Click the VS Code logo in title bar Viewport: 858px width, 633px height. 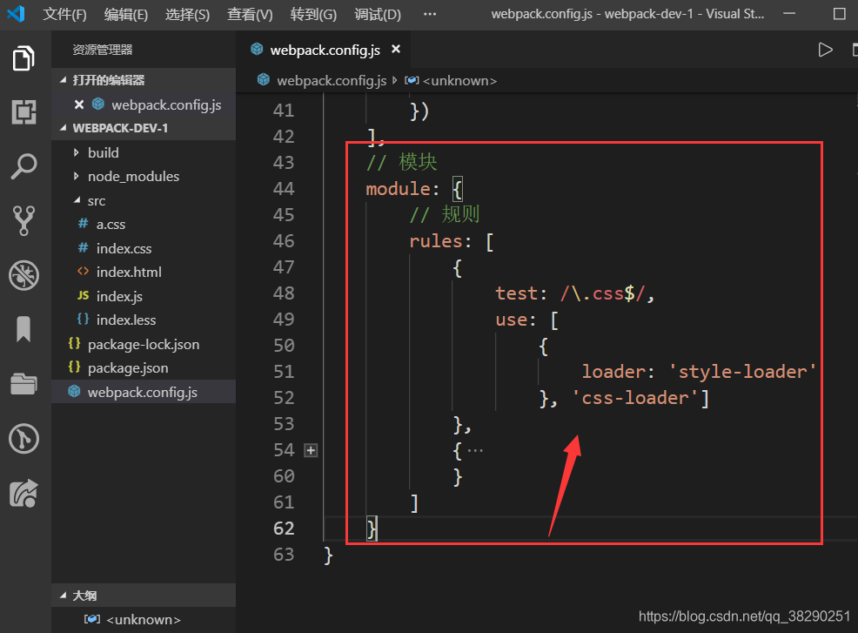click(x=16, y=14)
